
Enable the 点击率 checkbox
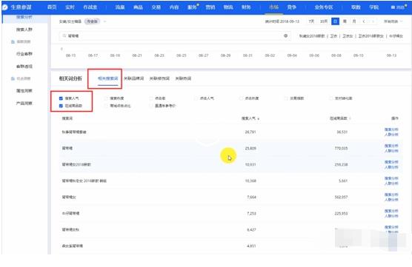(151, 98)
